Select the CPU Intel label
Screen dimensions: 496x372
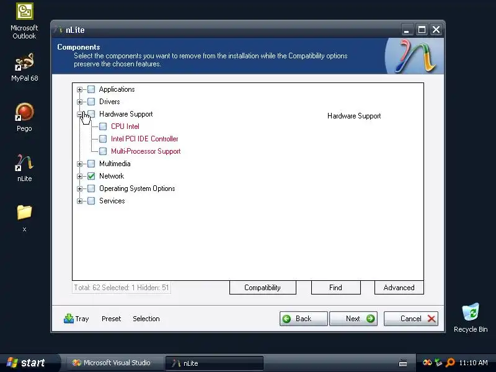(x=125, y=126)
